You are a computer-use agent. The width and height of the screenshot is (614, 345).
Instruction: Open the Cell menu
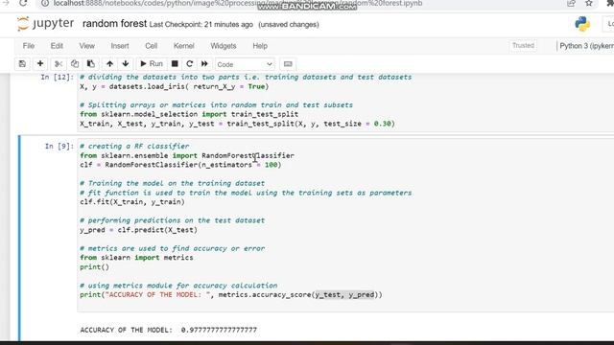pos(152,46)
